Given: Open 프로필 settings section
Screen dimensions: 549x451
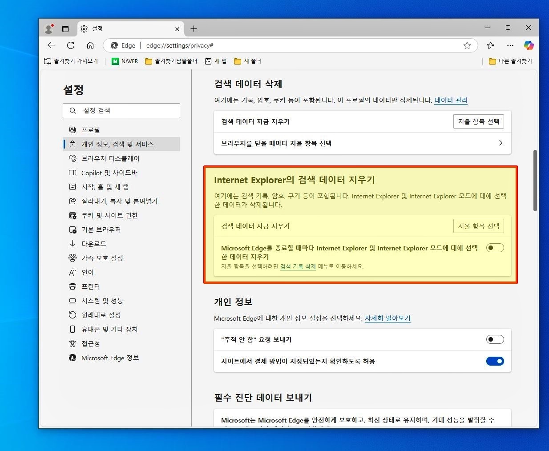Looking at the screenshot, I should (x=121, y=130).
